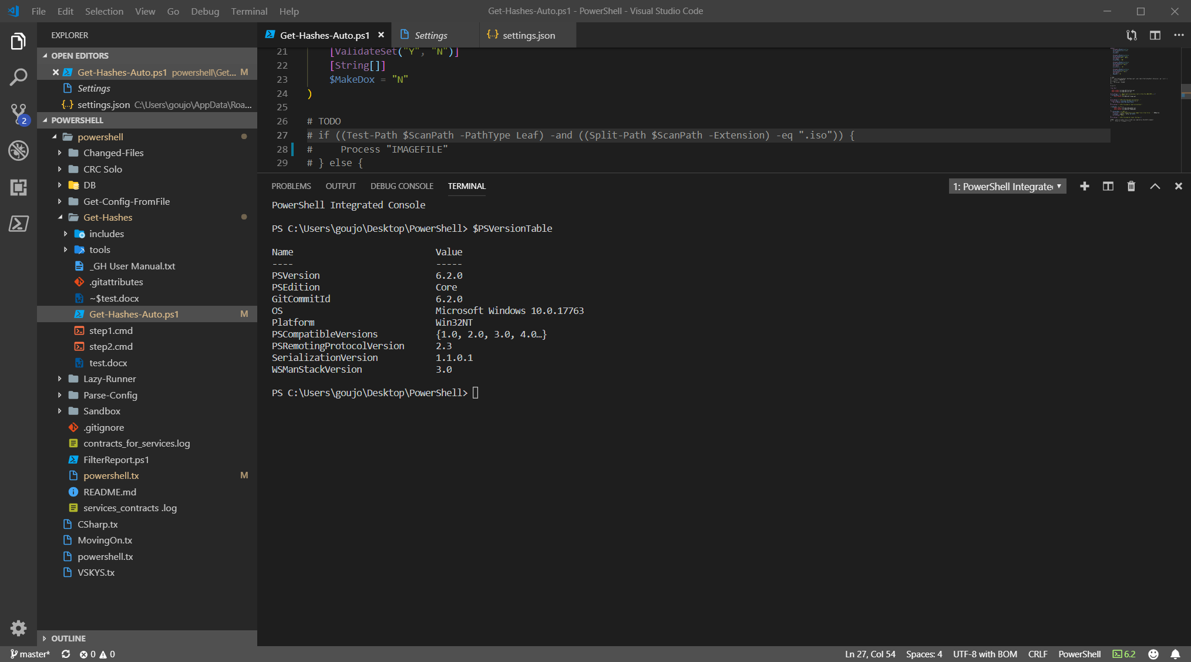The image size is (1191, 662).
Task: Click the Manage gear icon
Action: pos(18,628)
